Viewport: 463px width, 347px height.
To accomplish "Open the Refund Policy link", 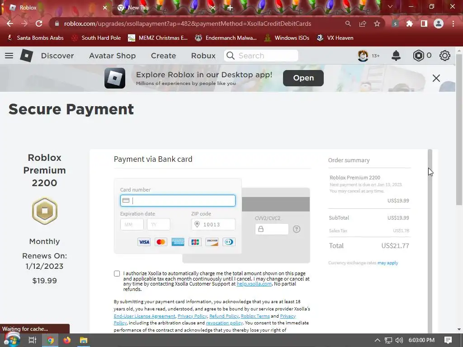I will coord(224,316).
